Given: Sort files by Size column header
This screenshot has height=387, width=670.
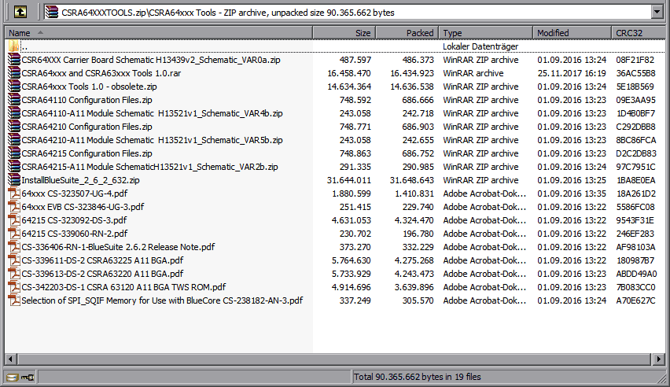Looking at the screenshot, I should click(344, 33).
